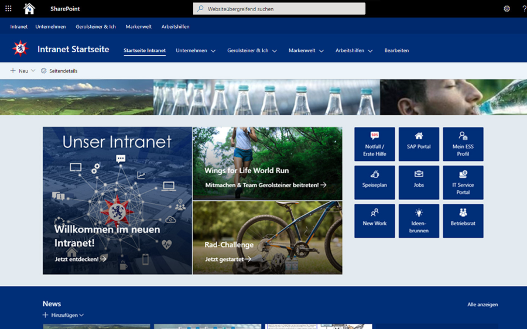
Task: Click the Websiteübergreifend suchen search field
Action: [x=279, y=9]
